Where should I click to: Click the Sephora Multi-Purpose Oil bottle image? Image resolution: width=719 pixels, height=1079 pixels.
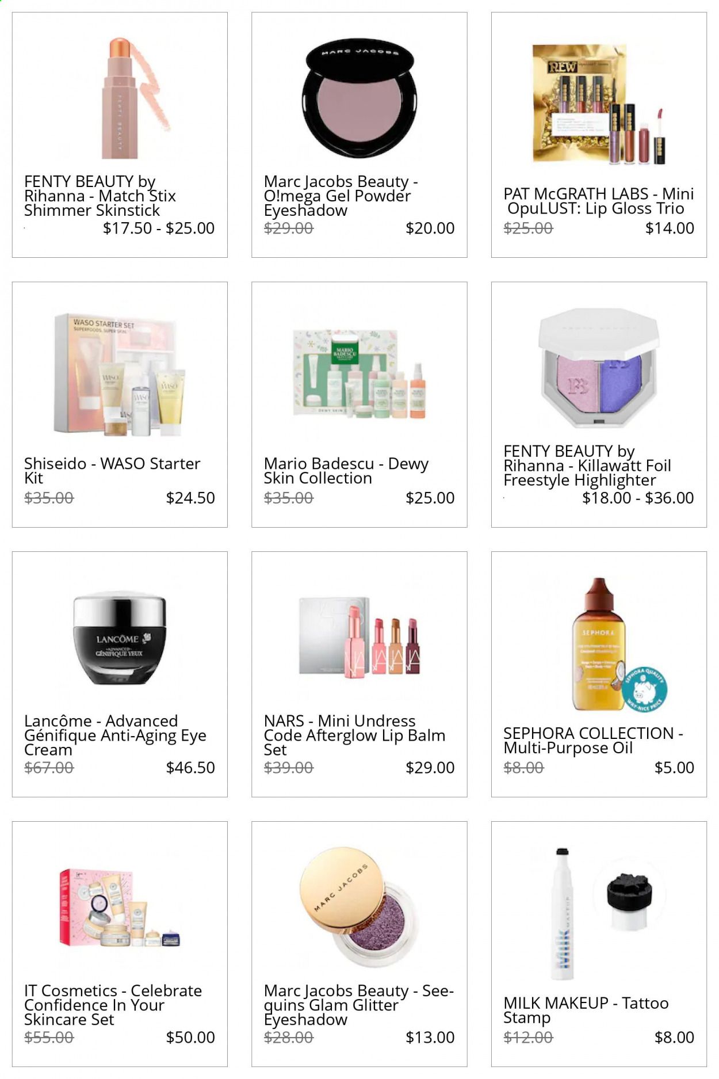tap(598, 644)
